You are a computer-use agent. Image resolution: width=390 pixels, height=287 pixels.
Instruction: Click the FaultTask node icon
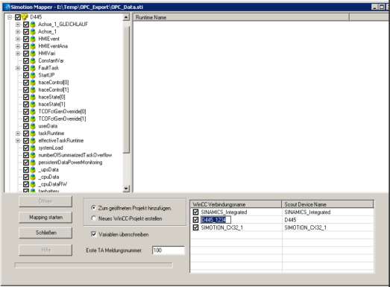(33, 68)
